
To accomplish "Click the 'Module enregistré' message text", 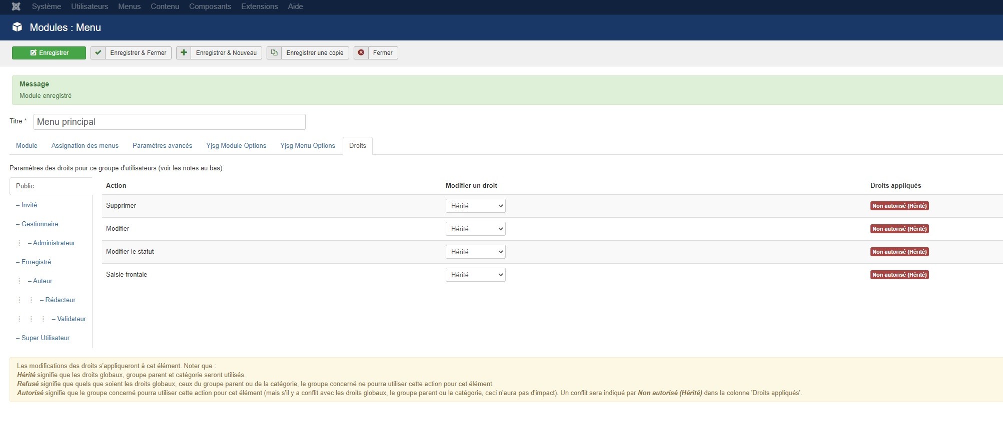I will 46,96.
